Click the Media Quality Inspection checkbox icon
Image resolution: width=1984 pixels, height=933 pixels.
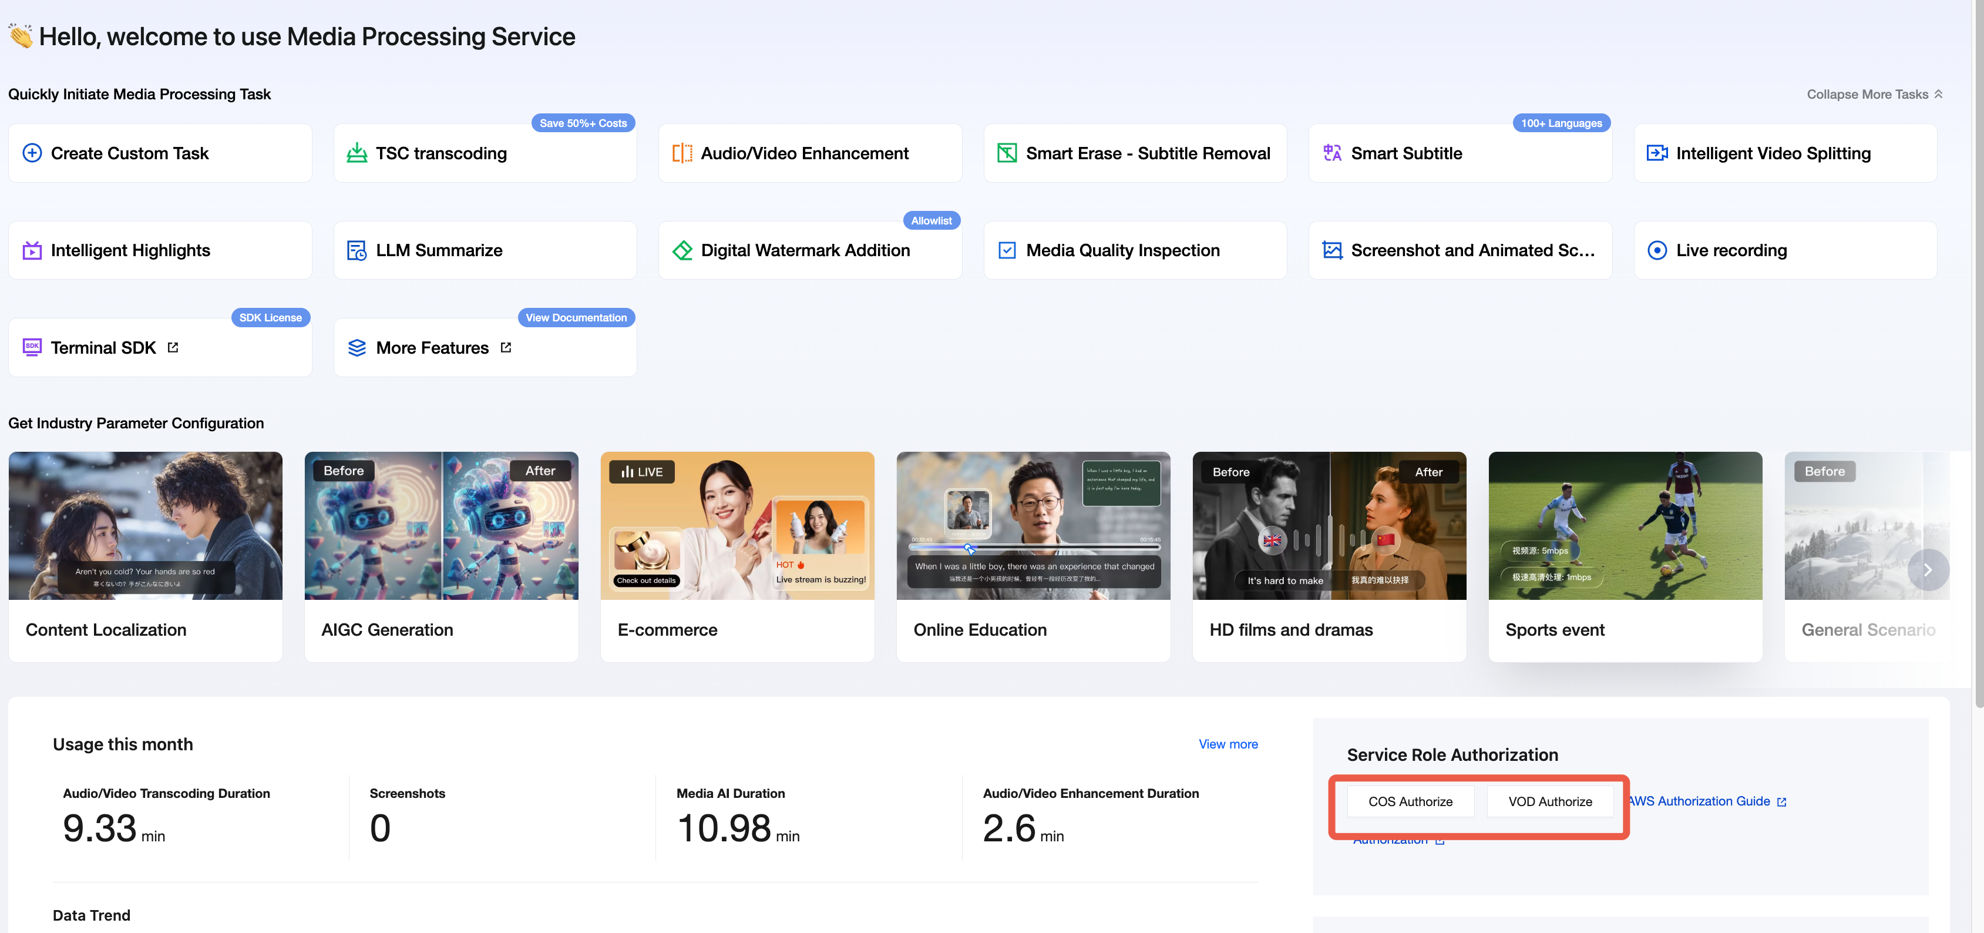click(x=1007, y=250)
